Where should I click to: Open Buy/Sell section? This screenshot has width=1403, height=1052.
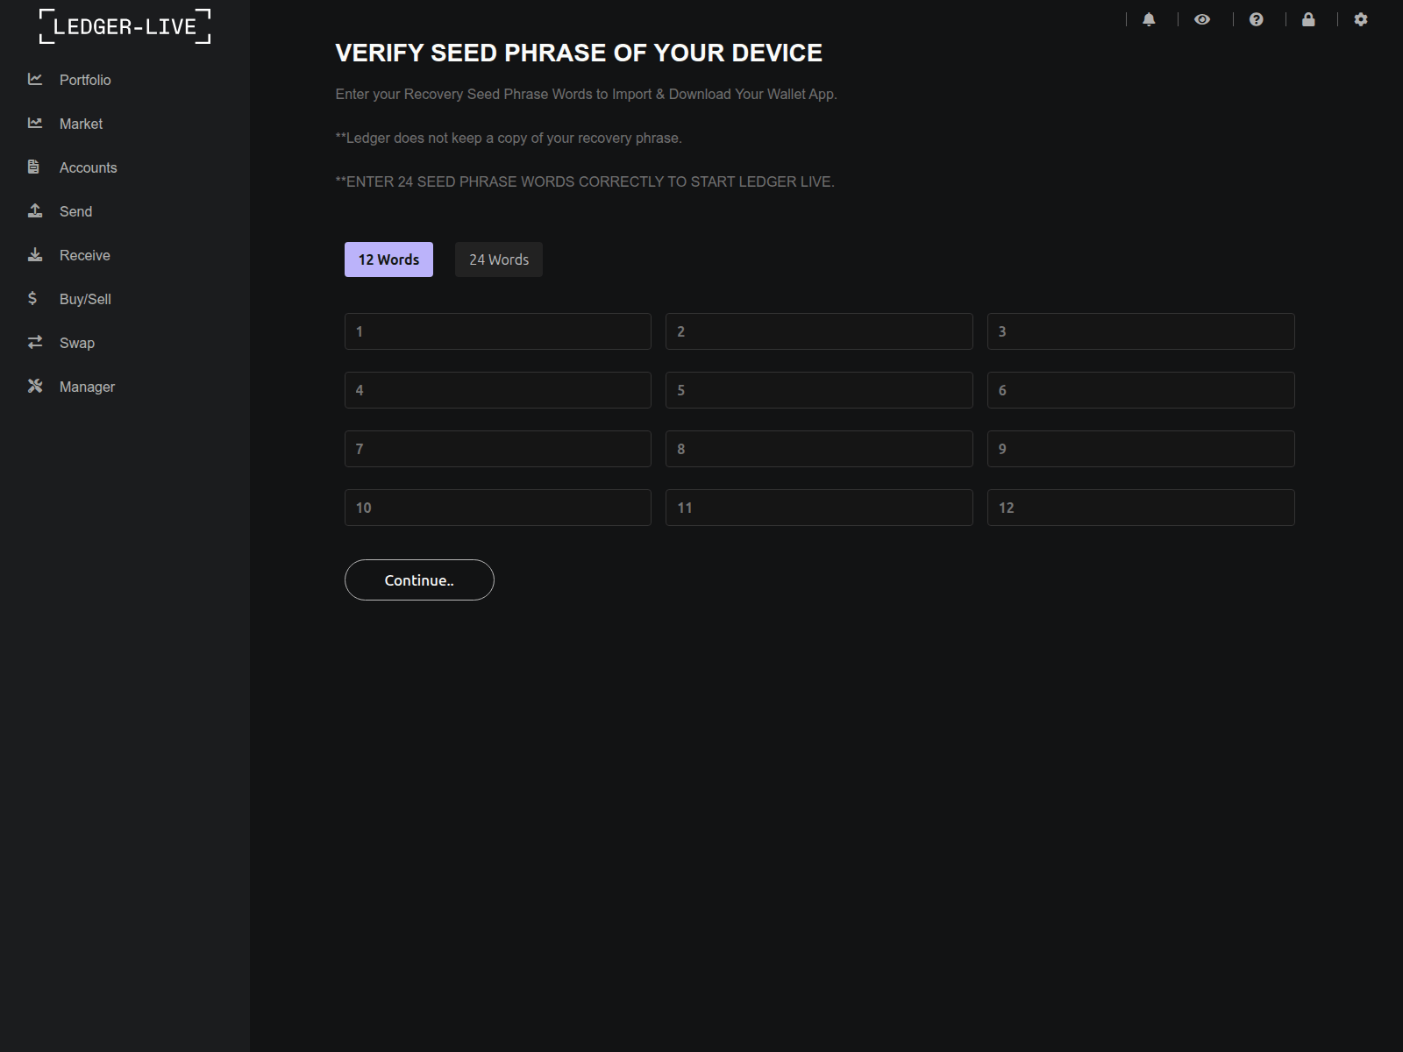point(85,299)
